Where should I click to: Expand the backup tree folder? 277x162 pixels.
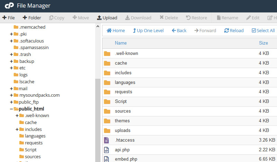pyautogui.click(x=11, y=61)
